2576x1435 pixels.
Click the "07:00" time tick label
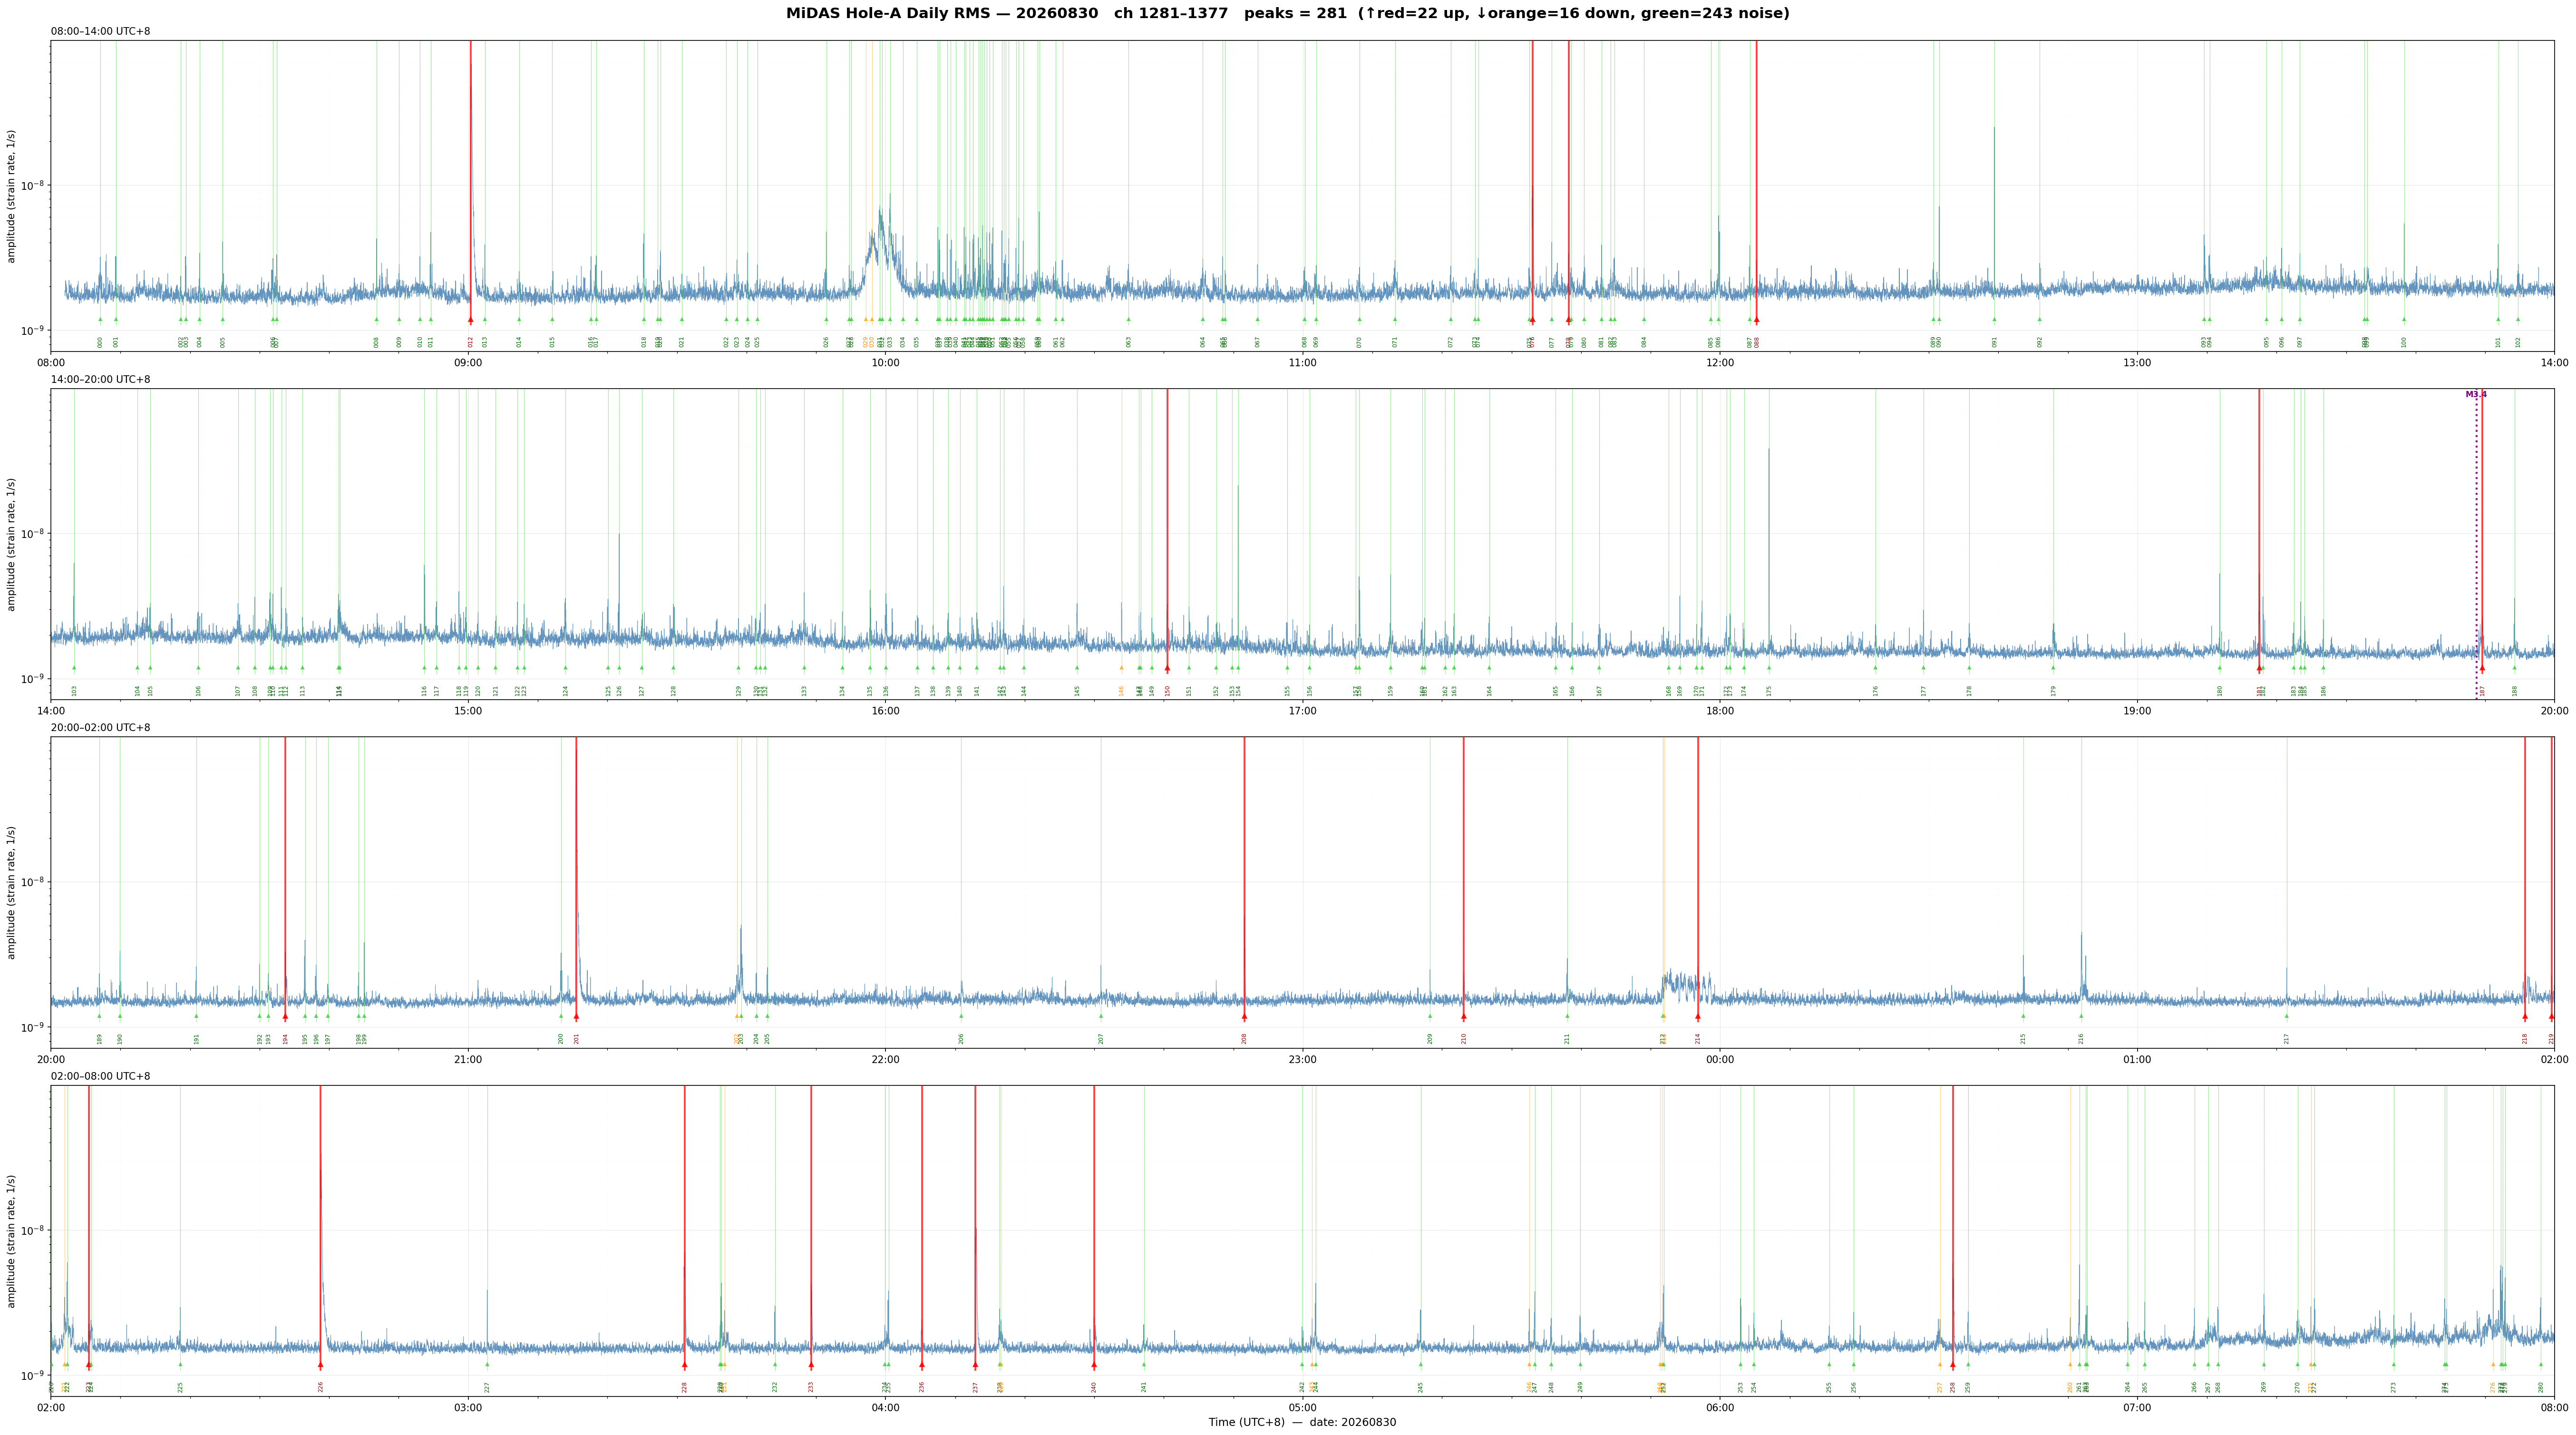pos(2137,1408)
